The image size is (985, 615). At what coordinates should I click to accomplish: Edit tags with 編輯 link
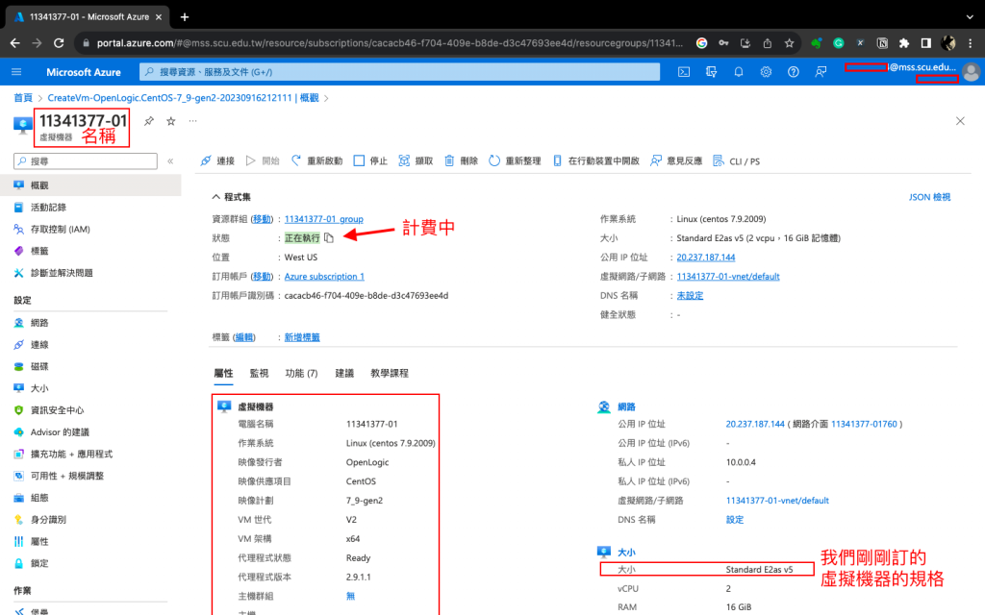(x=243, y=337)
